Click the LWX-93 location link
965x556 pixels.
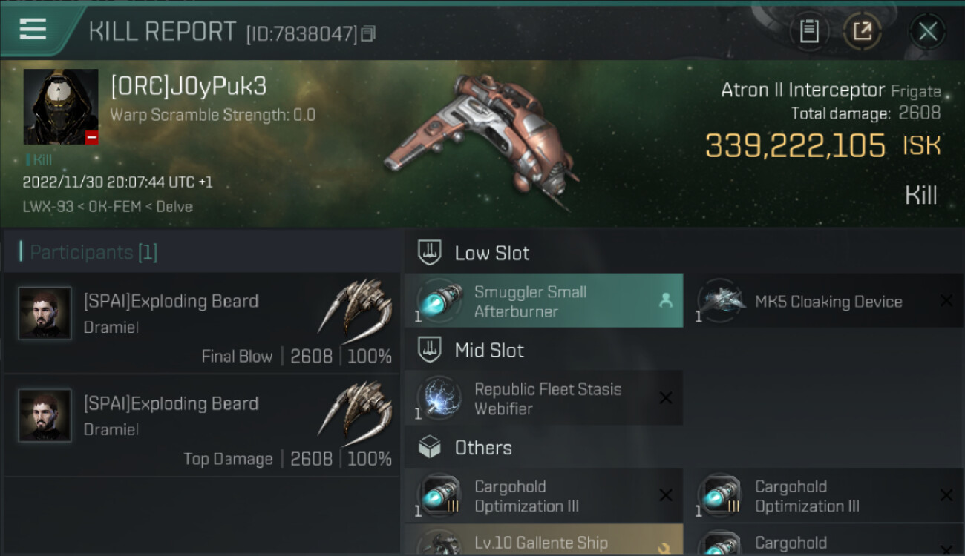point(48,207)
